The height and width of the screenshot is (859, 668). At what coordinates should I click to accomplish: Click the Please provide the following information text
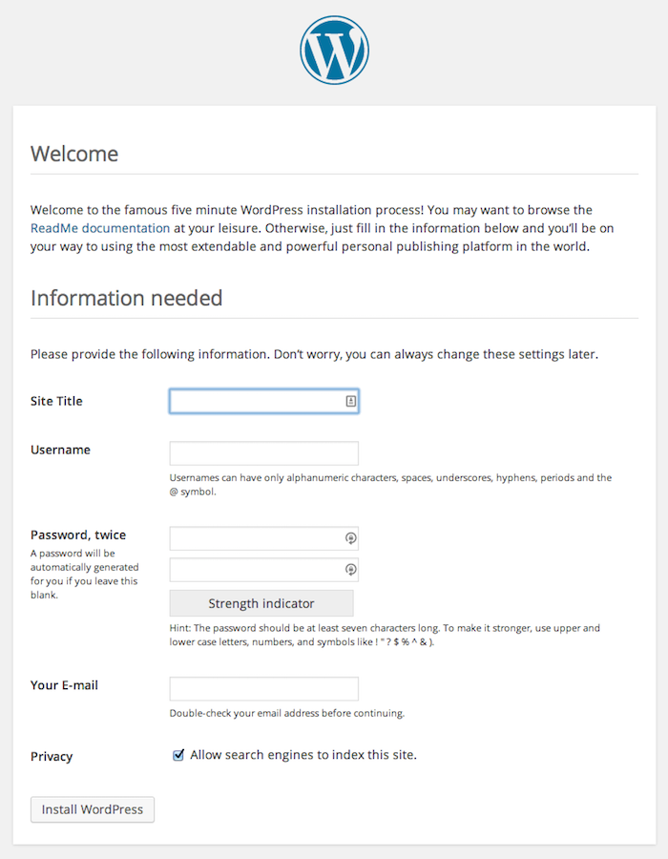(x=314, y=354)
